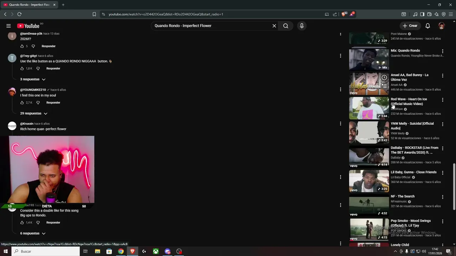This screenshot has height=256, width=456.
Task: Open the DaBaby ROCKSTAR video thumbnail
Action: tap(369, 157)
